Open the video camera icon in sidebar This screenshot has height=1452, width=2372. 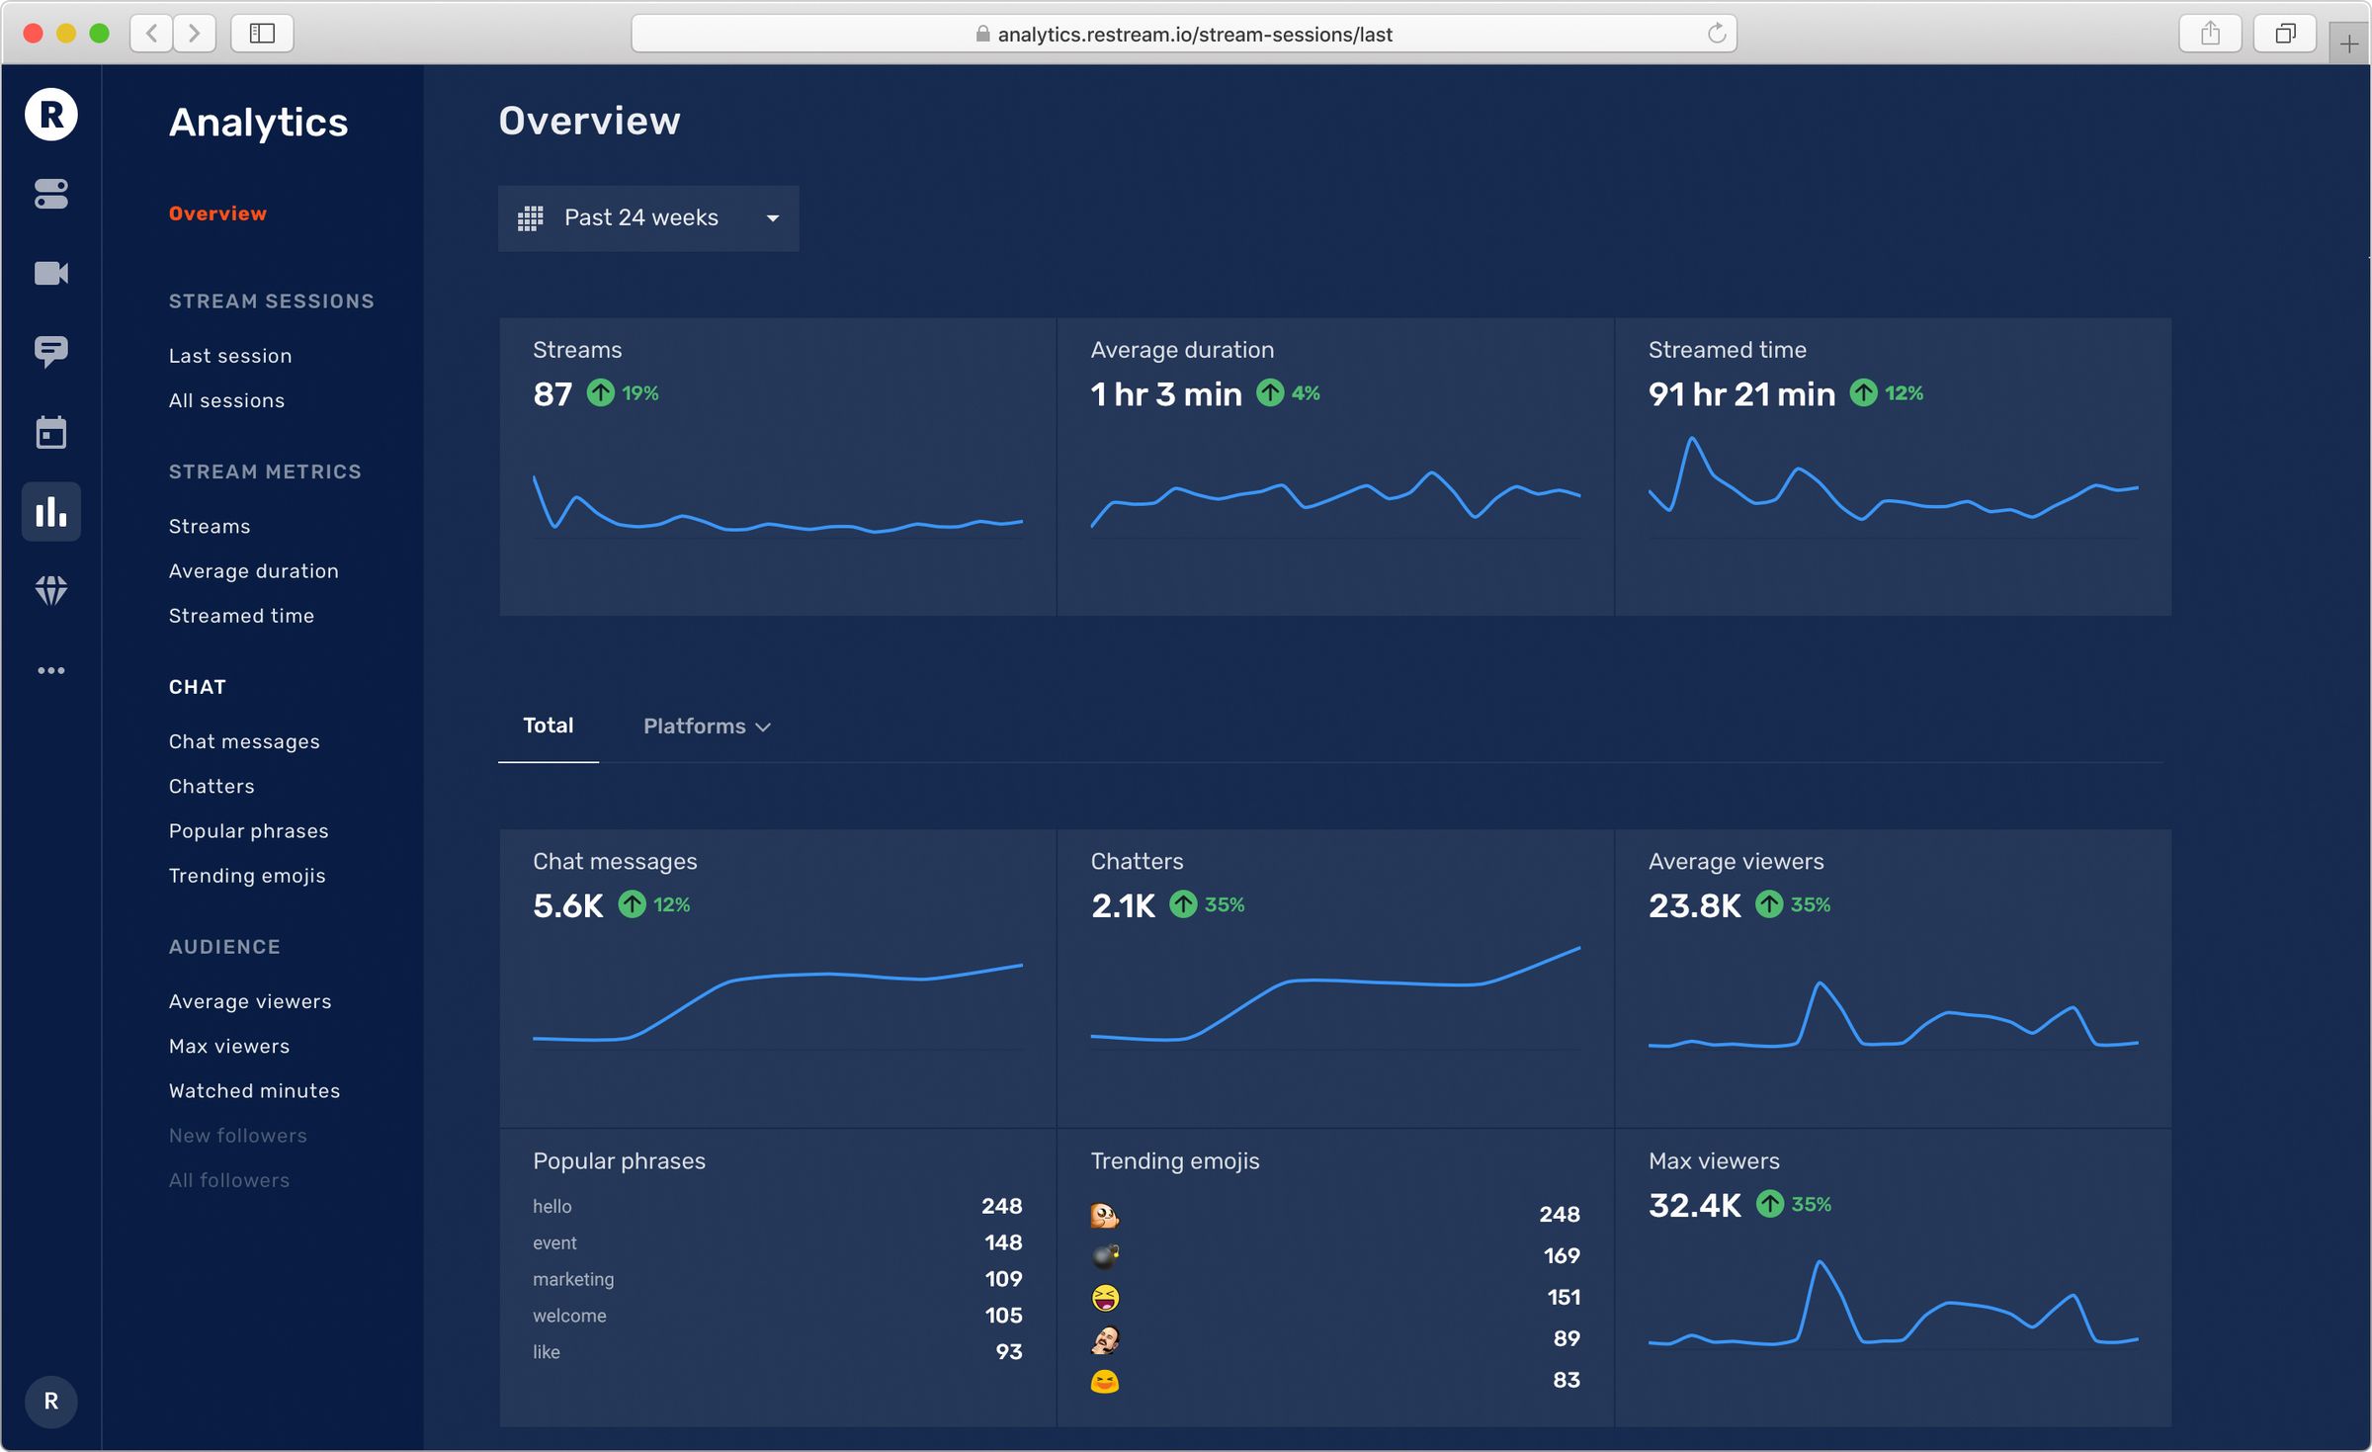(x=51, y=273)
